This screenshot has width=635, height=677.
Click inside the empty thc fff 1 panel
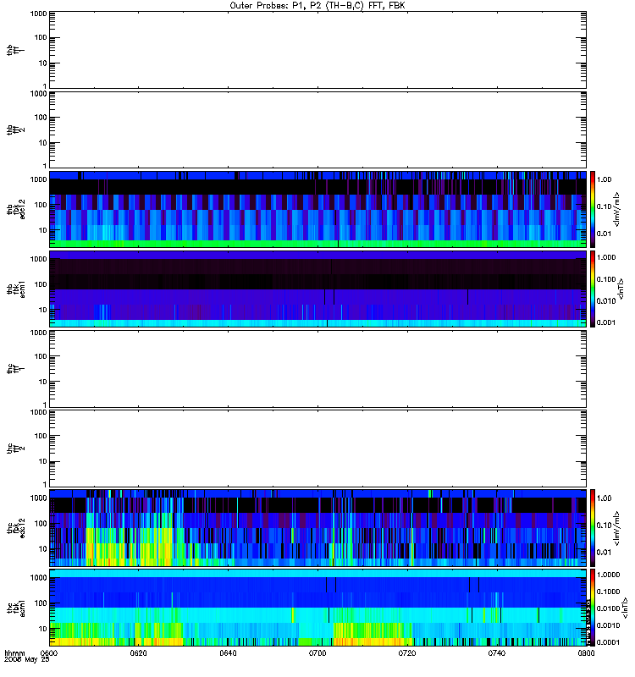pos(317,369)
